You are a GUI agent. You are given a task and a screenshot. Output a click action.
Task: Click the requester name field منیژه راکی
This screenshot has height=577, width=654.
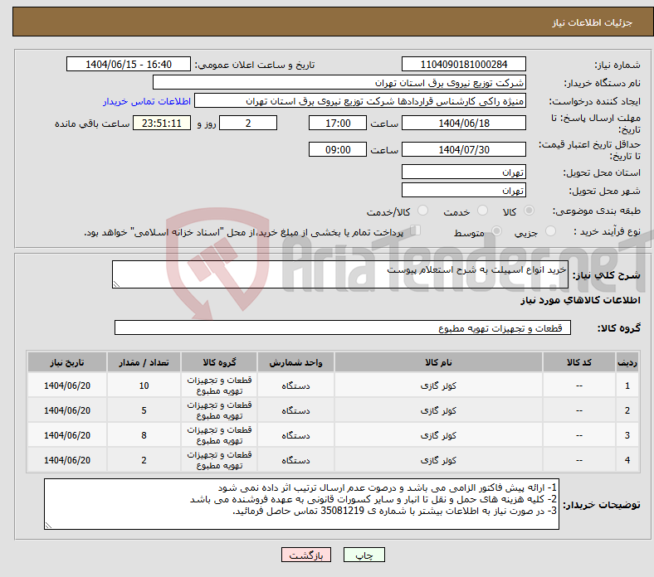360,101
